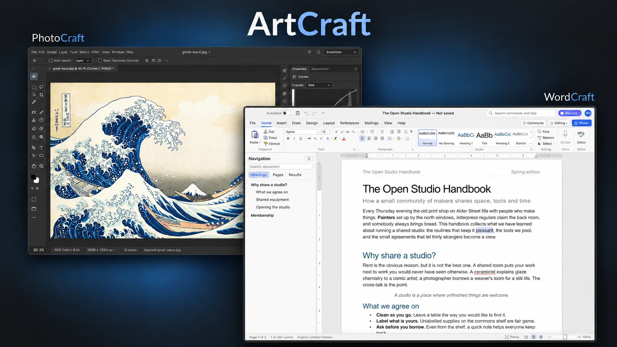Choose the Crop tool in PhotoCraft
The image size is (617, 347).
[x=41, y=95]
